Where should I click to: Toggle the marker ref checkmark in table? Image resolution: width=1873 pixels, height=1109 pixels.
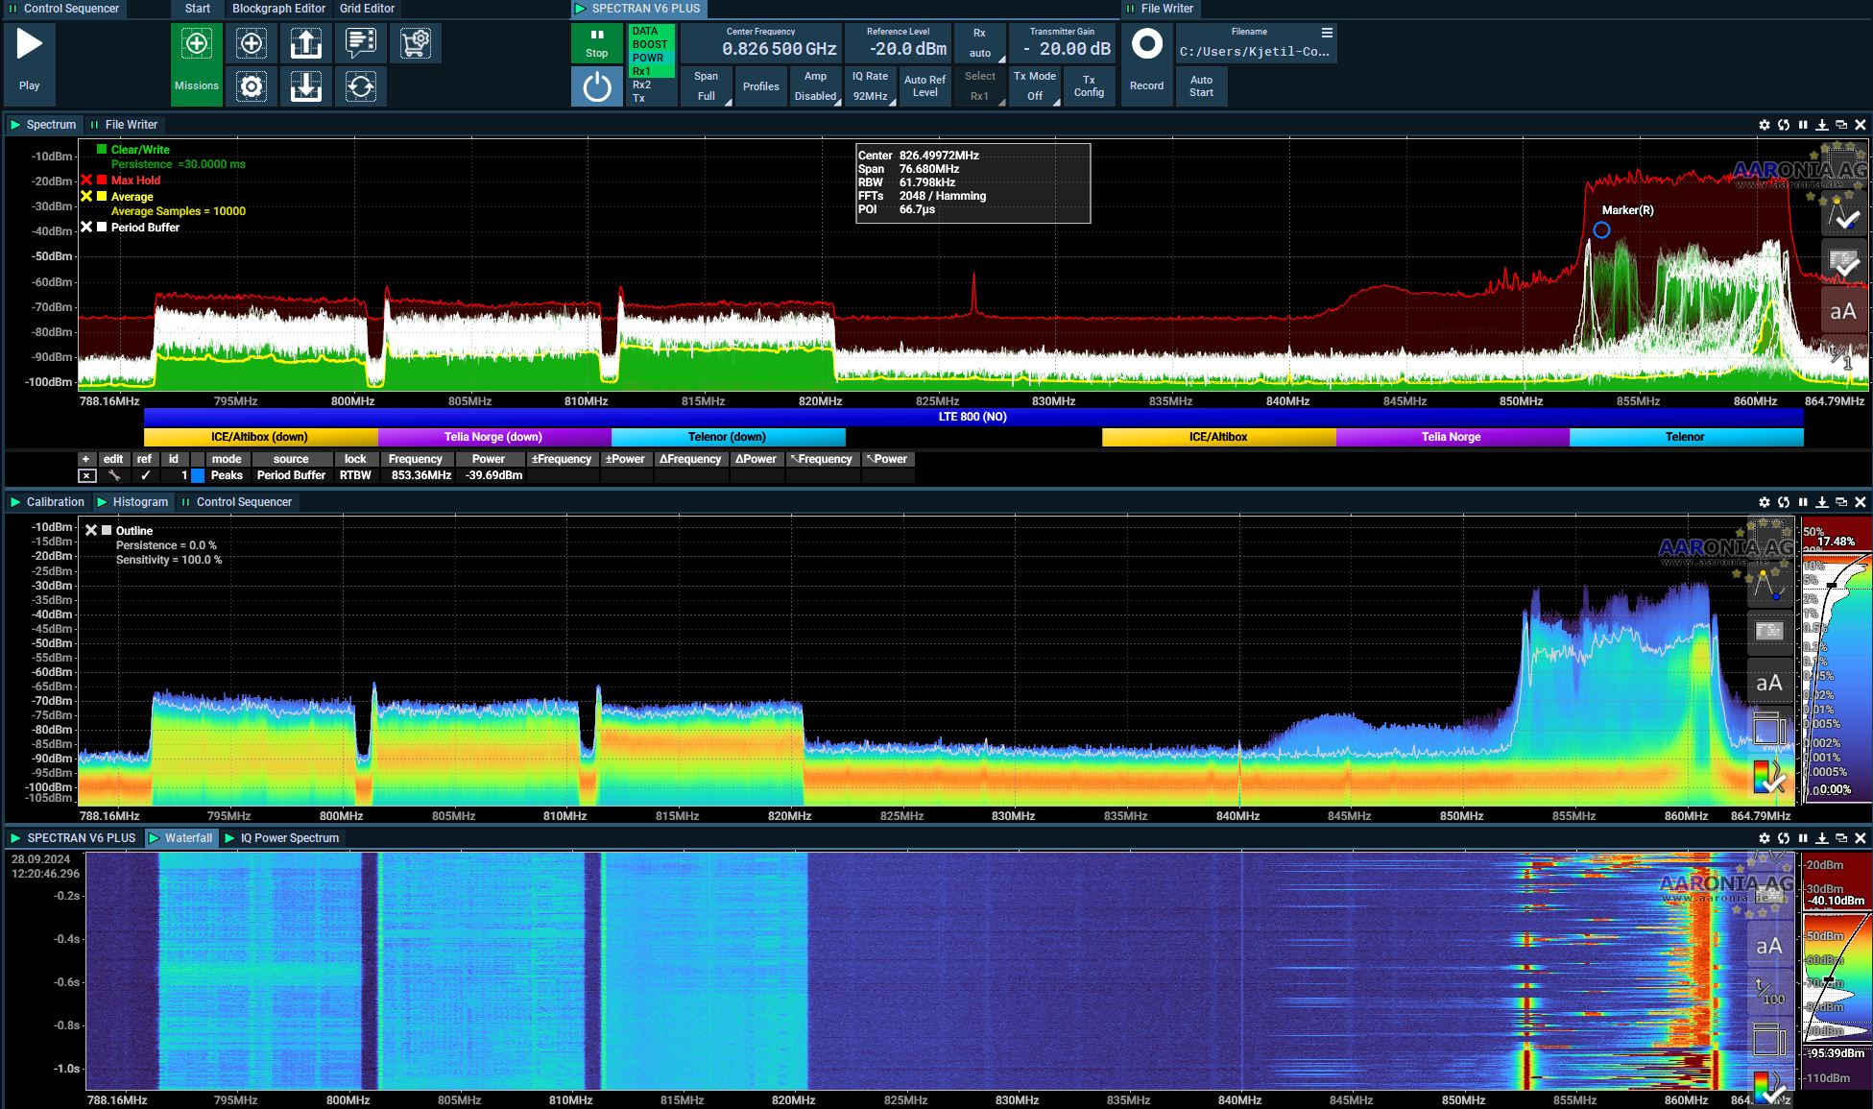[145, 475]
